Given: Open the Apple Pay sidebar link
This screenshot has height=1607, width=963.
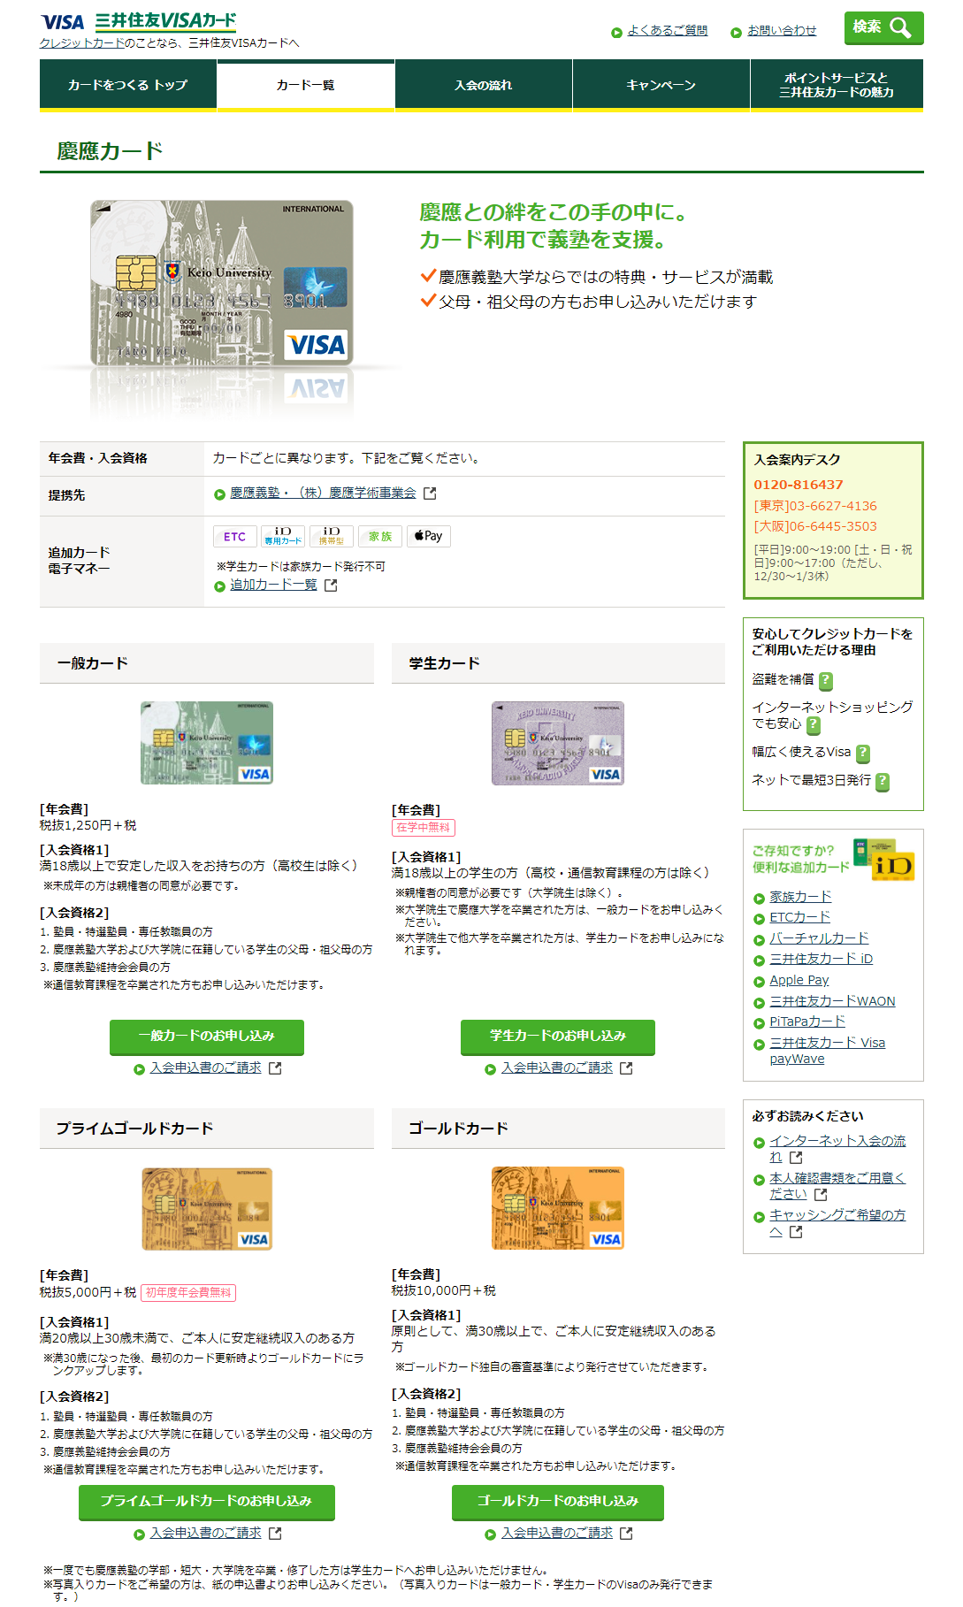Looking at the screenshot, I should tap(799, 981).
